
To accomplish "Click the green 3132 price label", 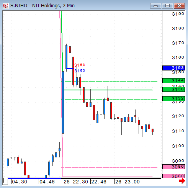I will tap(173, 98).
